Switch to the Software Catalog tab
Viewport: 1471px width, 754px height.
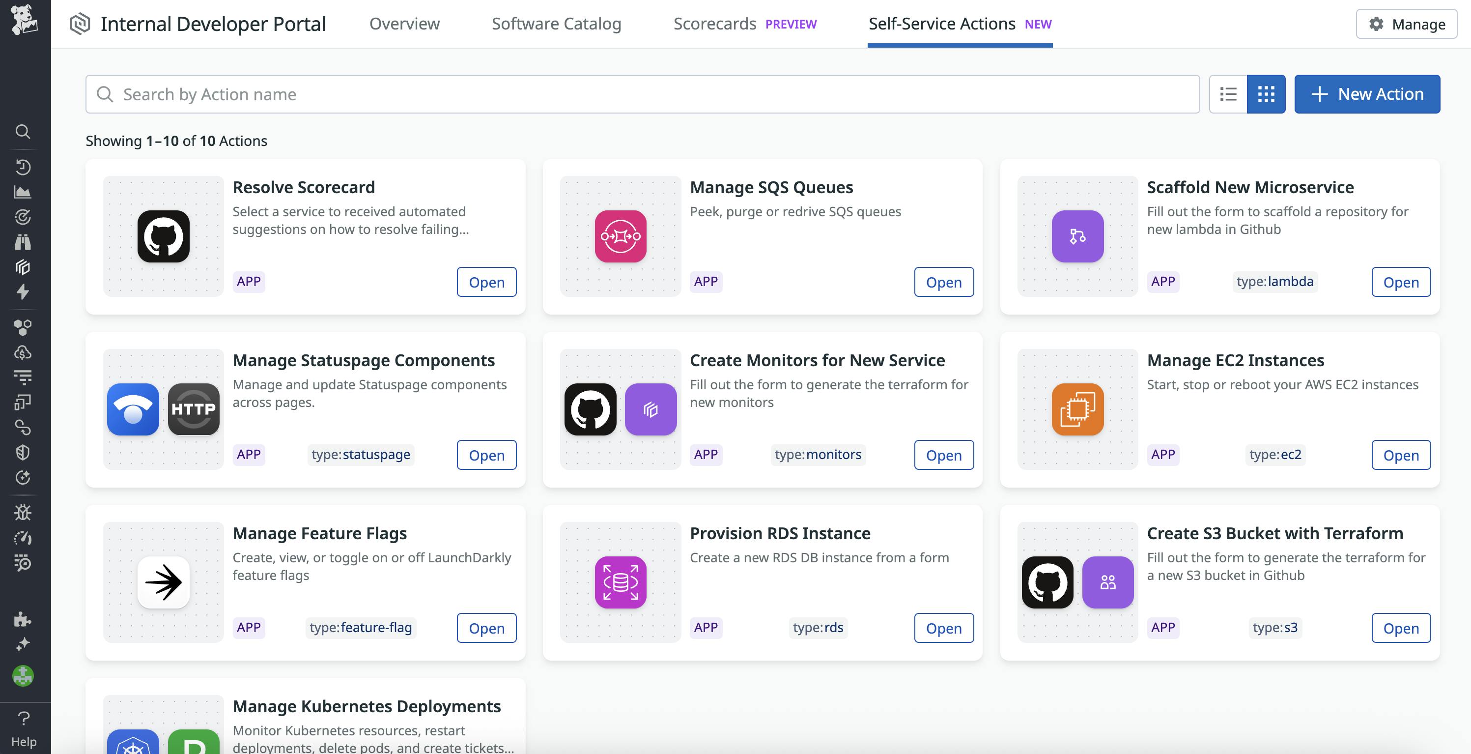coord(556,24)
